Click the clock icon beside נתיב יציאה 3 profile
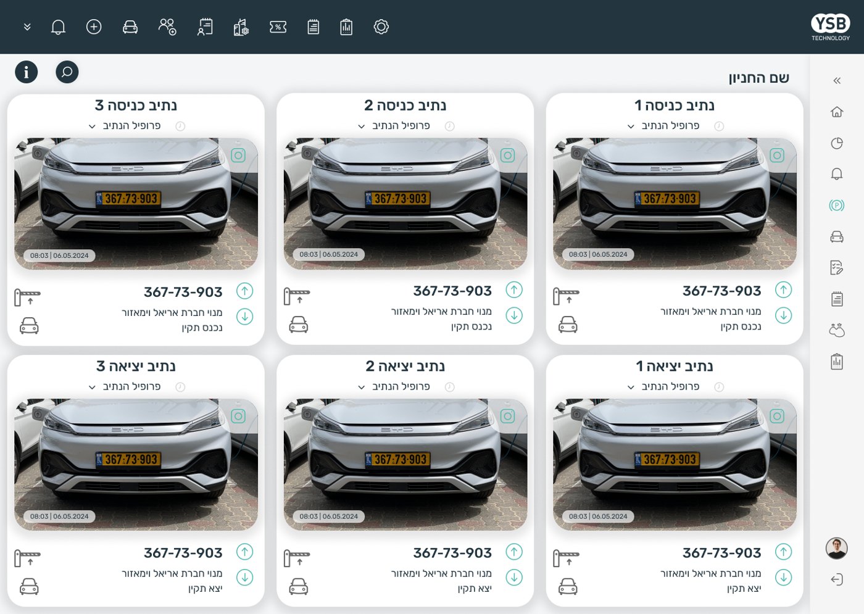 point(180,388)
